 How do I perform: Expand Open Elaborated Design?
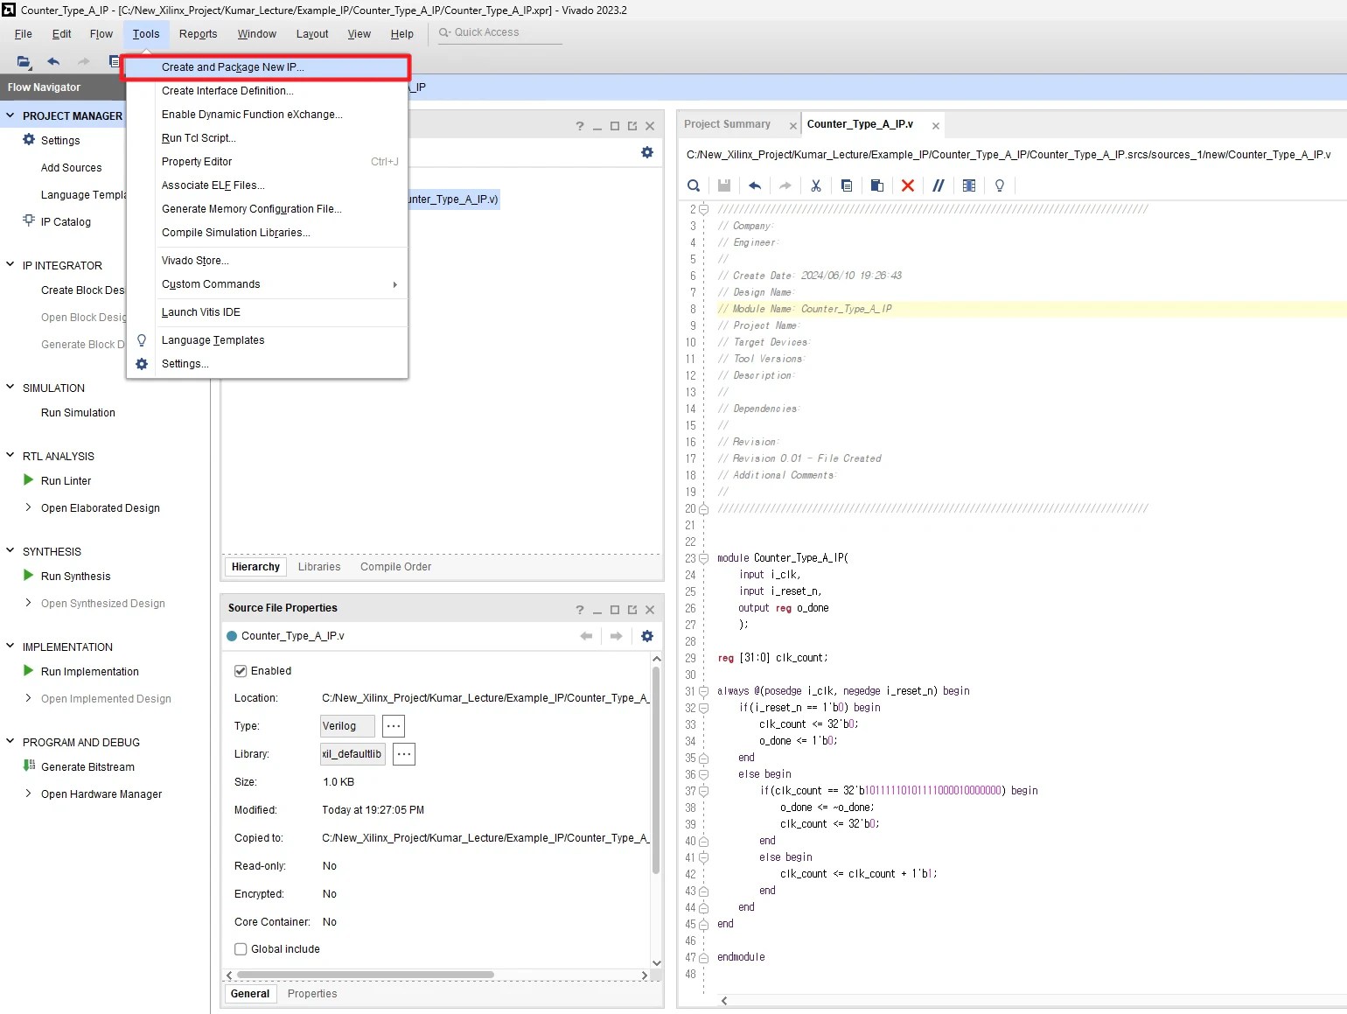pyautogui.click(x=29, y=507)
